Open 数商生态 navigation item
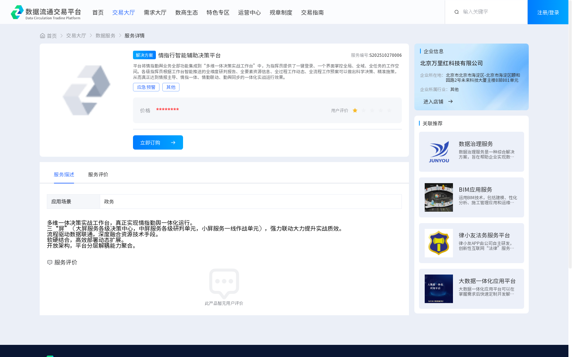Screen dimensions: 572x357 (x=187, y=12)
